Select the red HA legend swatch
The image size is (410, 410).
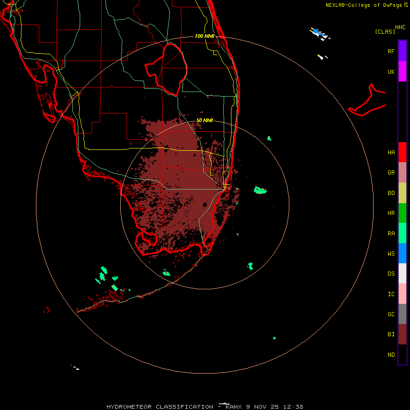tap(402, 152)
